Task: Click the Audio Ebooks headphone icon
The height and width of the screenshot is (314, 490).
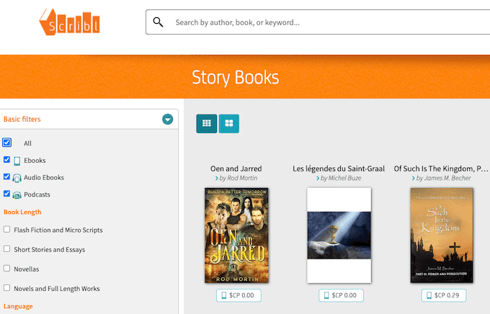Action: point(17,178)
